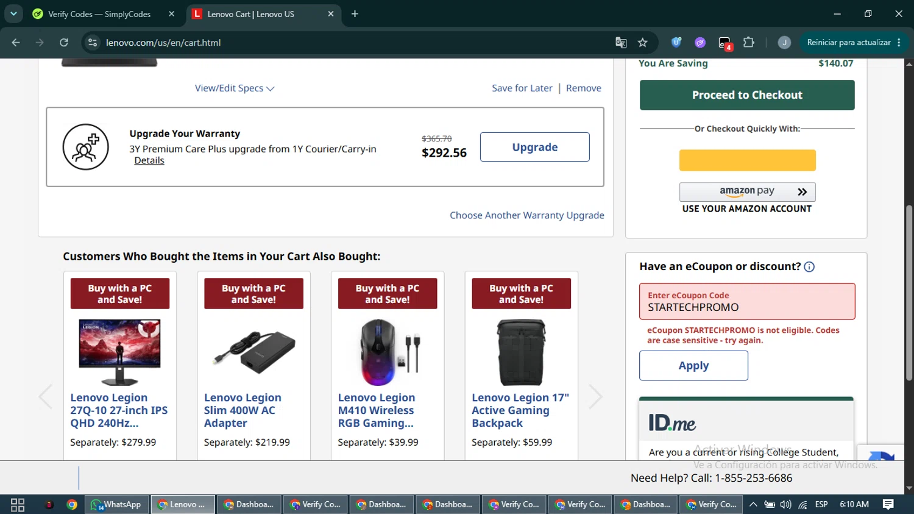Open the new tab with plus icon

coord(355,14)
